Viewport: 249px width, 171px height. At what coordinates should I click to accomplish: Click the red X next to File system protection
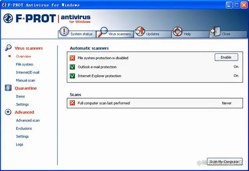tap(72, 58)
